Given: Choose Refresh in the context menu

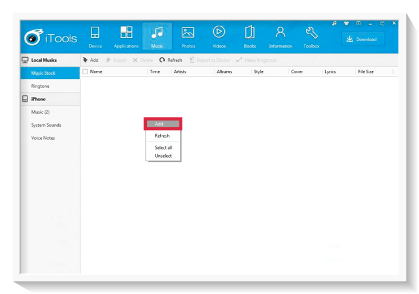Looking at the screenshot, I should [162, 136].
